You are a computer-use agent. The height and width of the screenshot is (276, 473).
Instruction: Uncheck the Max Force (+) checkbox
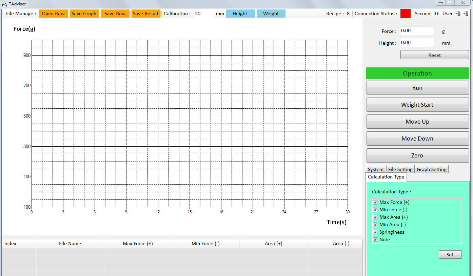click(x=375, y=203)
